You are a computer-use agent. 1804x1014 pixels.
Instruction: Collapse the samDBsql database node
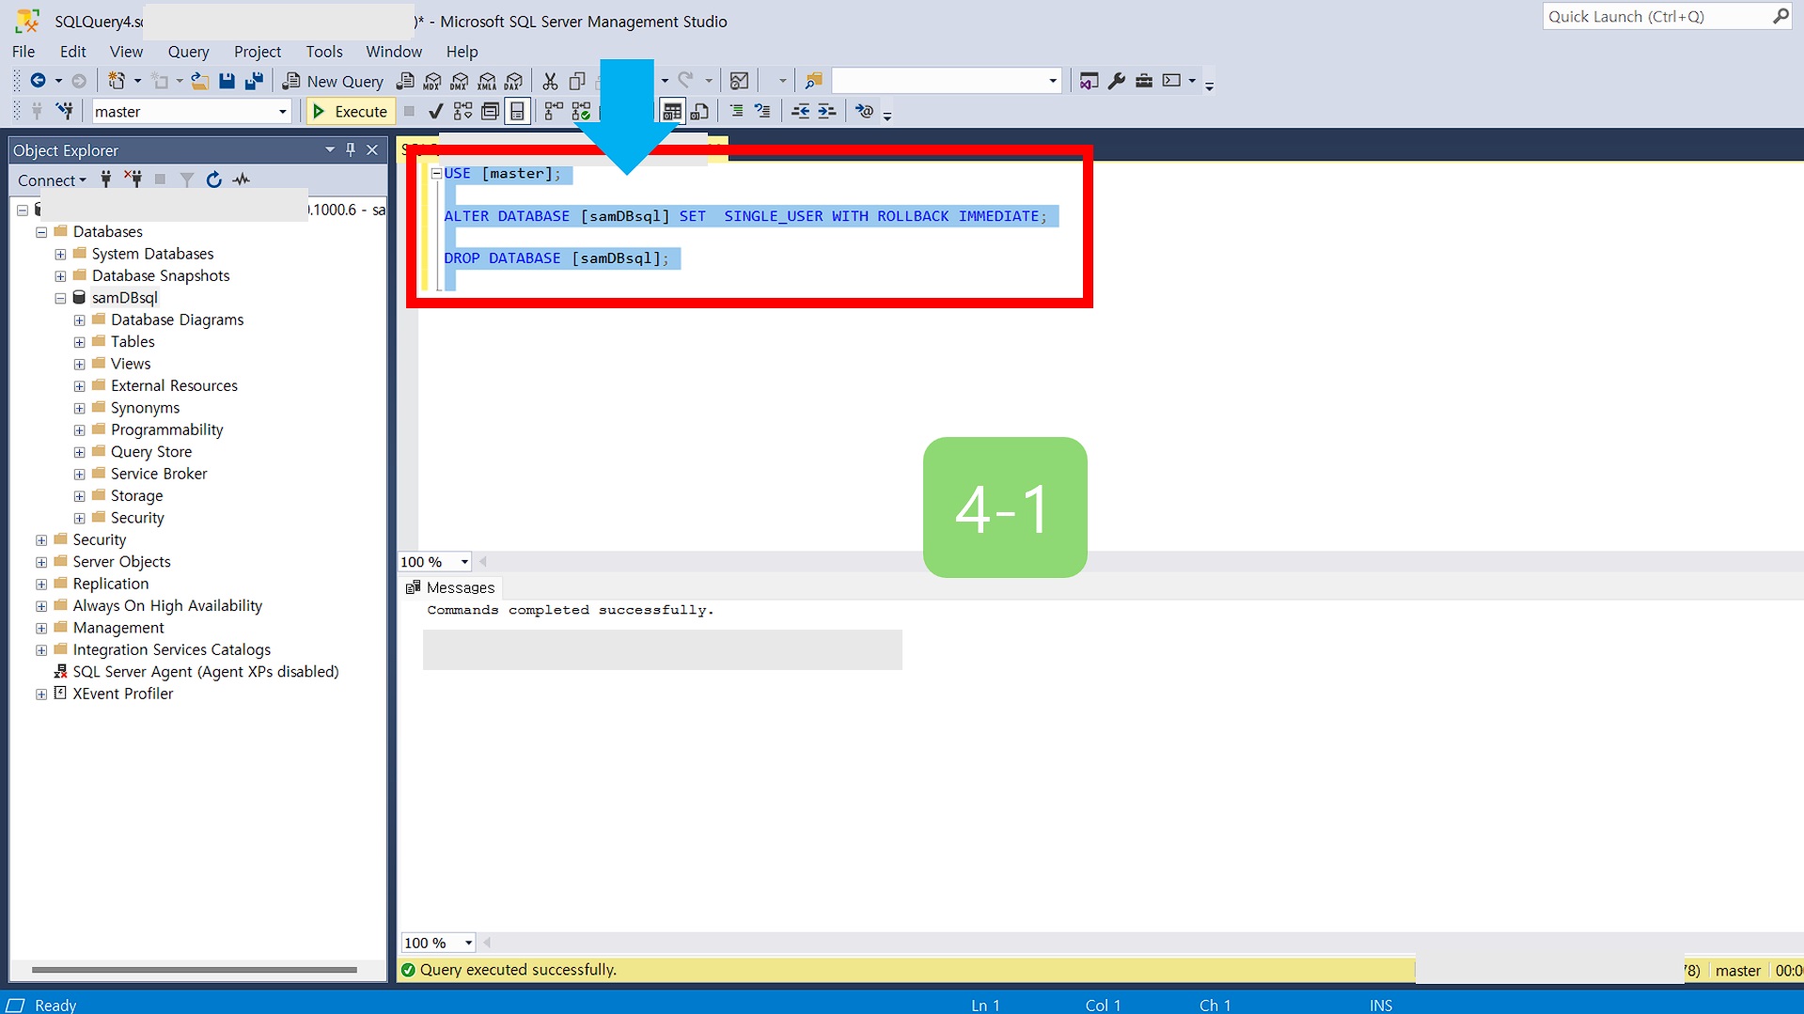pos(60,298)
